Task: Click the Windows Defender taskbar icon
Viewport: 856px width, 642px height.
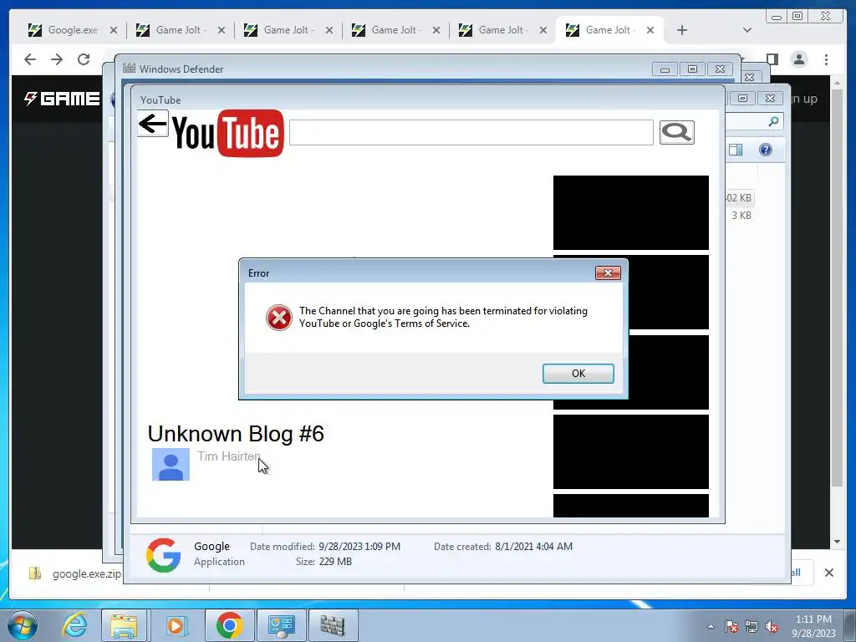Action: tap(333, 625)
